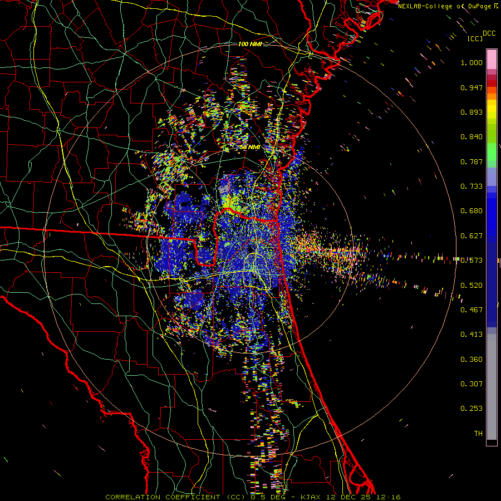501x501 pixels.
Task: Click the 1.000 scale value
Action: coord(471,62)
